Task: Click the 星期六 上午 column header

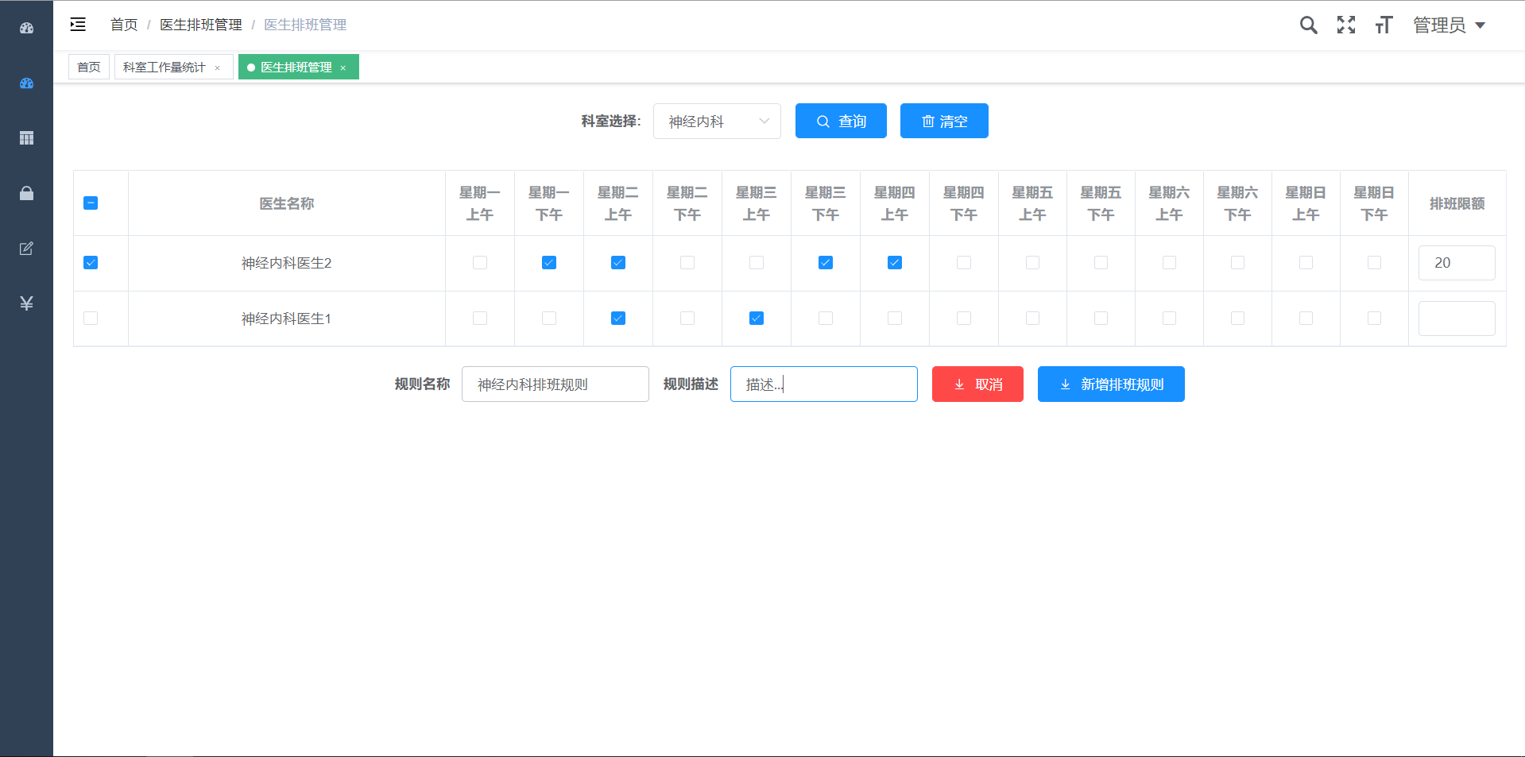Action: click(x=1169, y=203)
